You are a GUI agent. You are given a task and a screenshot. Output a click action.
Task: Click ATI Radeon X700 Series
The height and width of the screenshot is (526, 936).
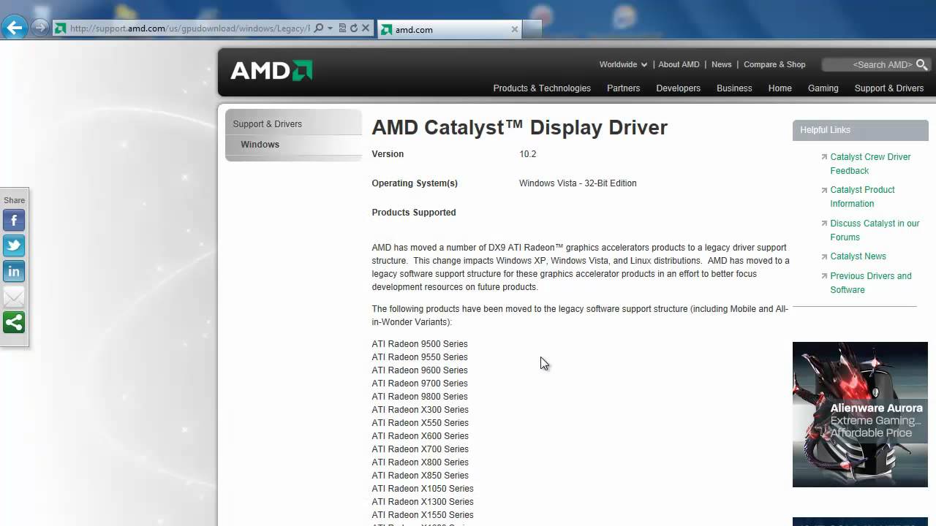tap(420, 449)
